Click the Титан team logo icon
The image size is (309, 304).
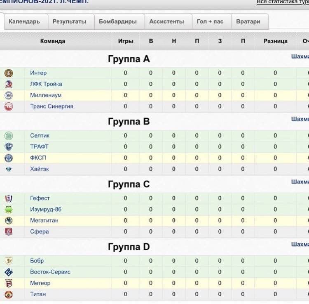[9, 295]
